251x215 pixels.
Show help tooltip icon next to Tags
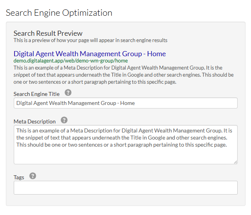[33, 176]
